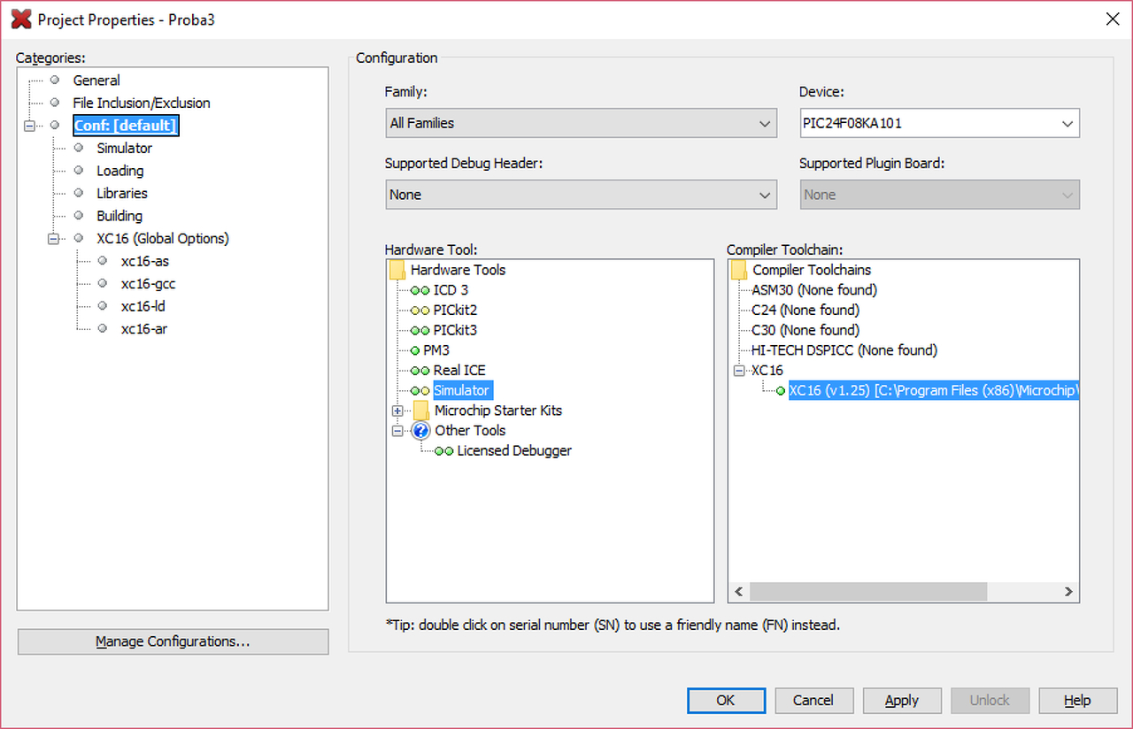The height and width of the screenshot is (729, 1133).
Task: Choose PICkit3 as the hardware tool
Action: [x=455, y=331]
